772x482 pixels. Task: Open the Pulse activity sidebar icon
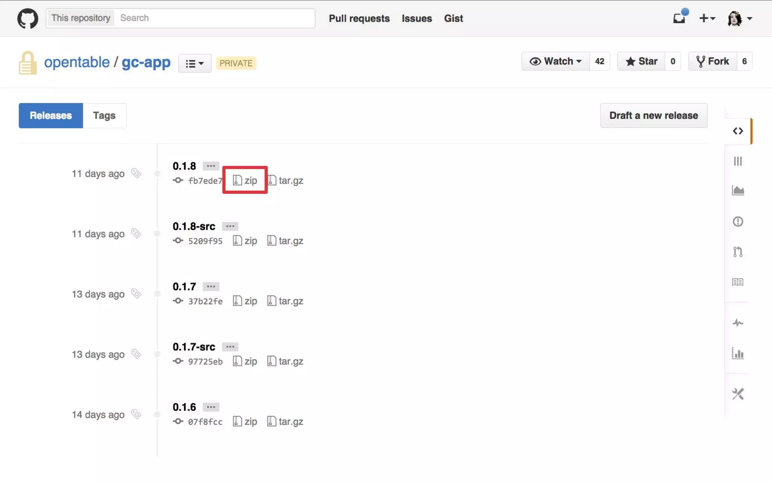point(738,323)
